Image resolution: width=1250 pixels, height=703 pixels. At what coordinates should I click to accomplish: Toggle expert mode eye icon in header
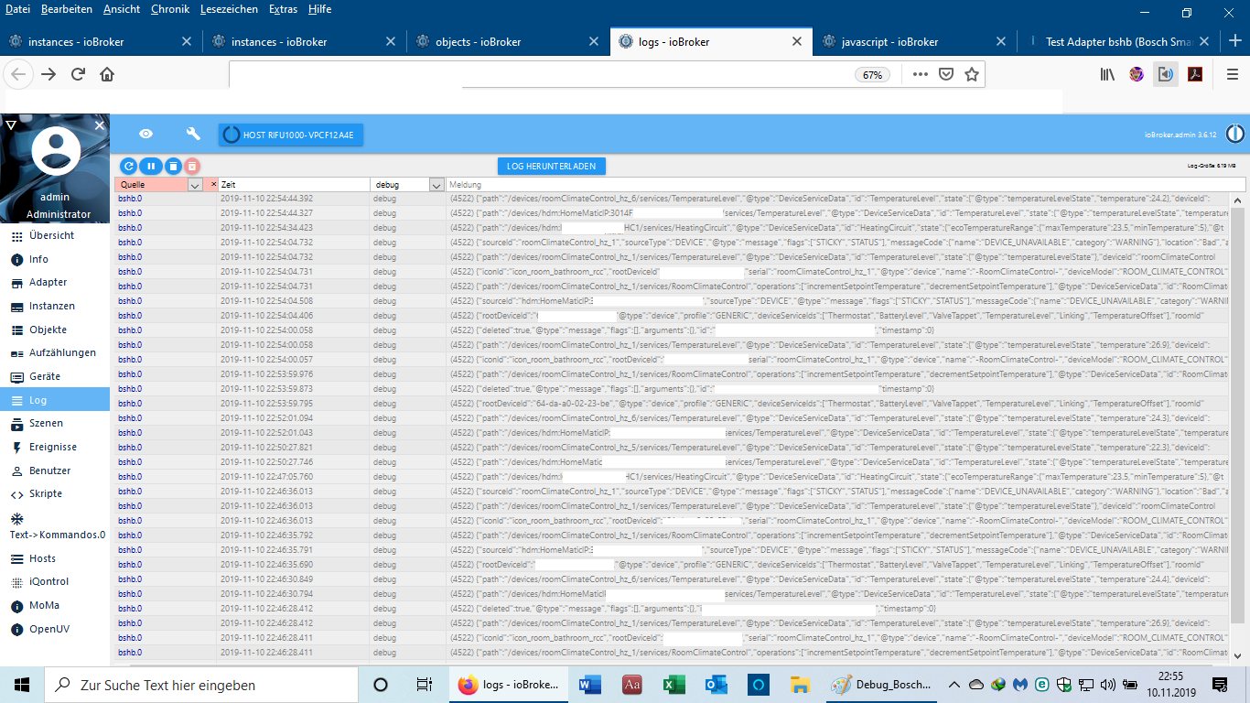[x=145, y=135]
